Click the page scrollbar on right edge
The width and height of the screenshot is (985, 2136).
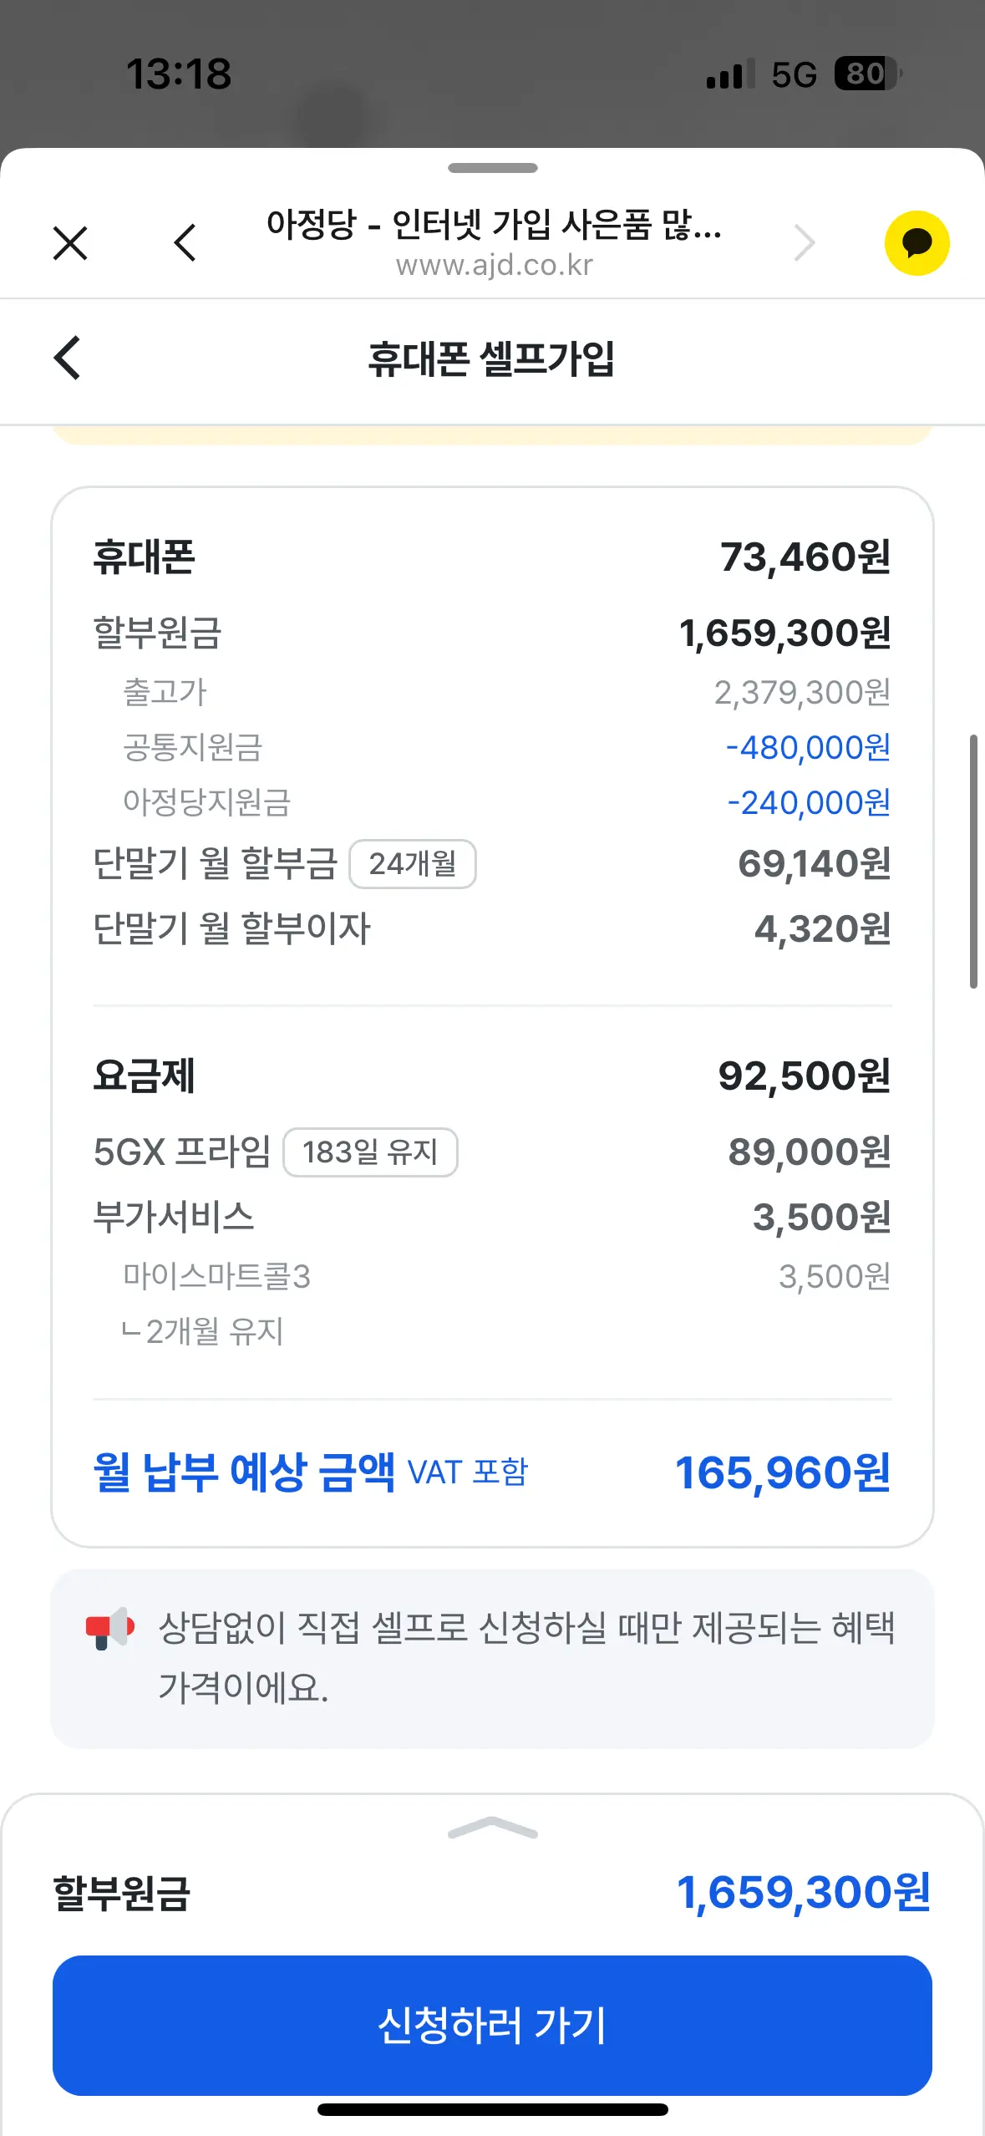pyautogui.click(x=973, y=861)
